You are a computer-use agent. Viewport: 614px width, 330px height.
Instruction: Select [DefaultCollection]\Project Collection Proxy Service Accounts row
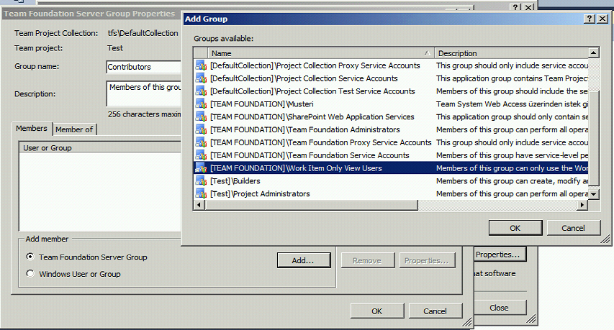point(391,65)
